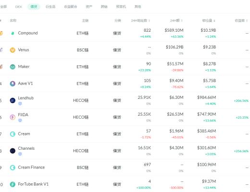
Task: Click the Cream Finance logo icon
Action: (12, 168)
